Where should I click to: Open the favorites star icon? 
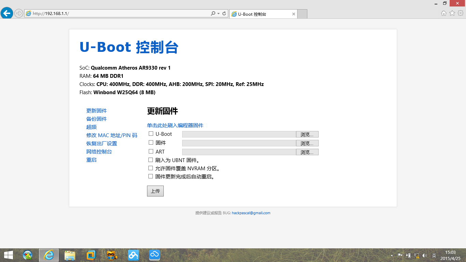(x=452, y=13)
